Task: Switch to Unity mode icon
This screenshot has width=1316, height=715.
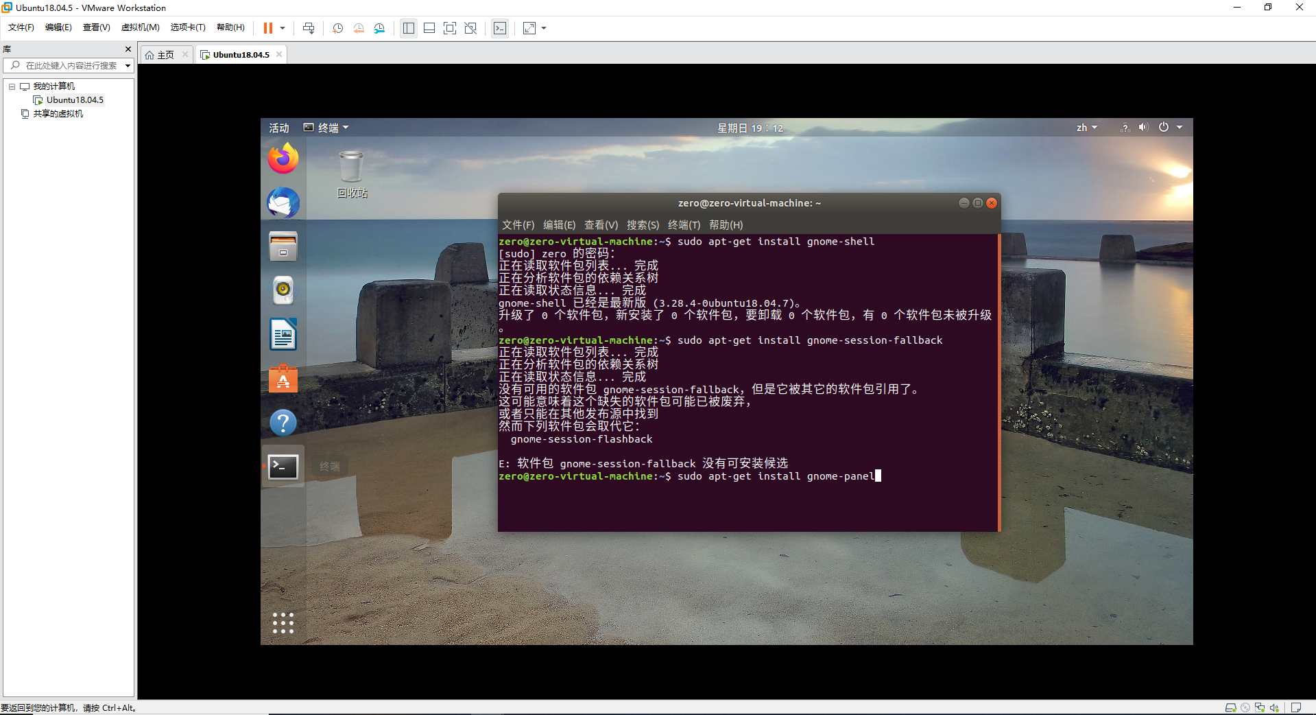Action: (470, 28)
